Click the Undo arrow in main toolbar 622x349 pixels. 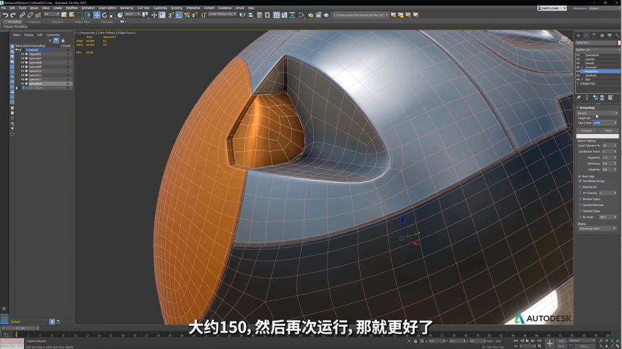(x=5, y=15)
